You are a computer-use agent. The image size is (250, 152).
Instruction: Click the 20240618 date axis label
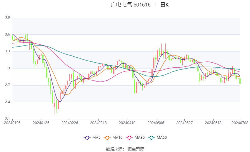[x=213, y=123]
